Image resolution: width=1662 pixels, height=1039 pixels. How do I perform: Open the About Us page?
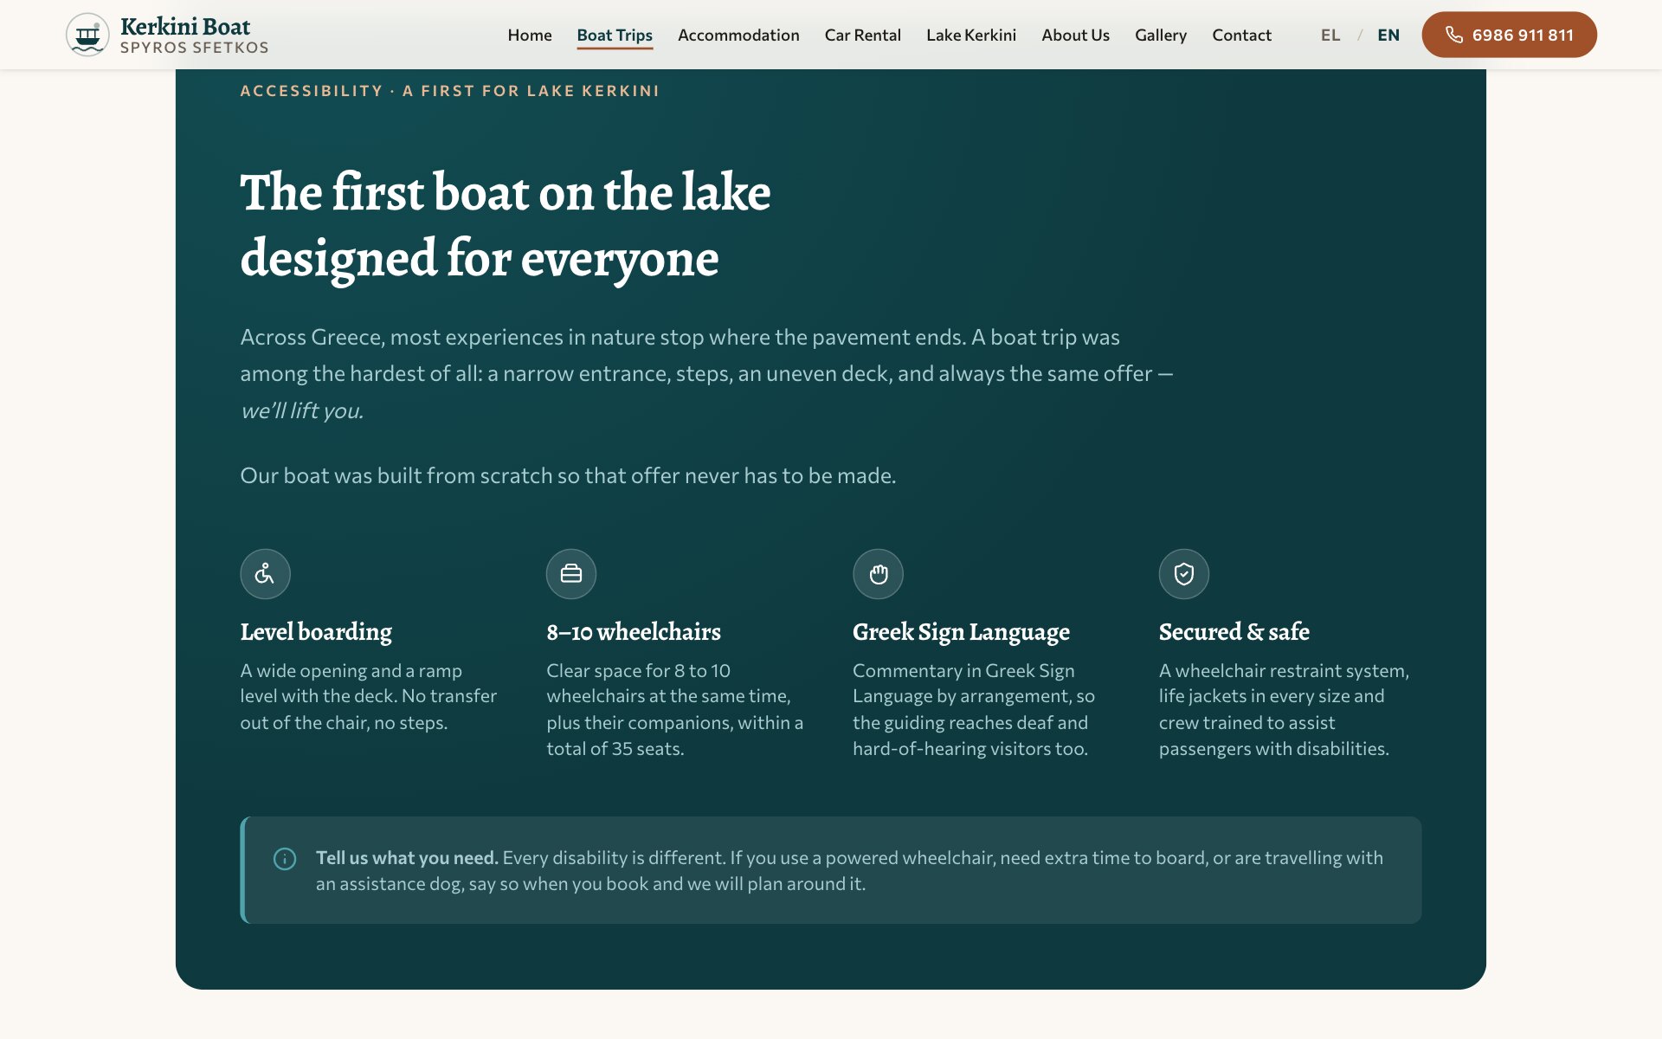point(1075,35)
